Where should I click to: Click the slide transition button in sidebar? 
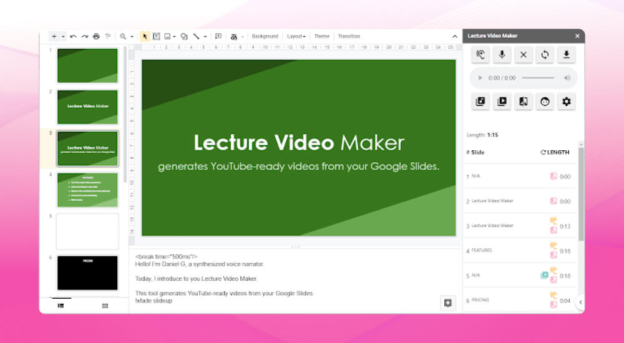coord(524,102)
